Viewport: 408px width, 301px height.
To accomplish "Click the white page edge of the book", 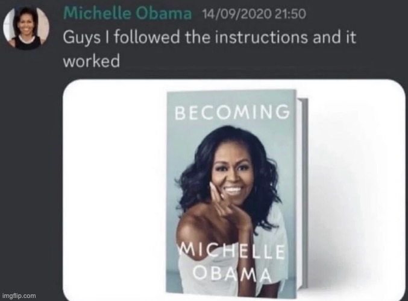I will pos(302,192).
